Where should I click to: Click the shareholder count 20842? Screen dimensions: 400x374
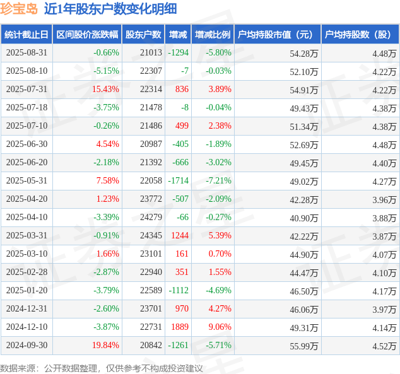(x=151, y=345)
